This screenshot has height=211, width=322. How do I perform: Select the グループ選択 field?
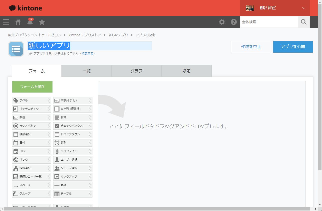coord(73,168)
